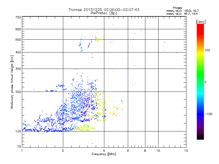
Task: Click the x-axis tick label '2'
Action: [63, 151]
